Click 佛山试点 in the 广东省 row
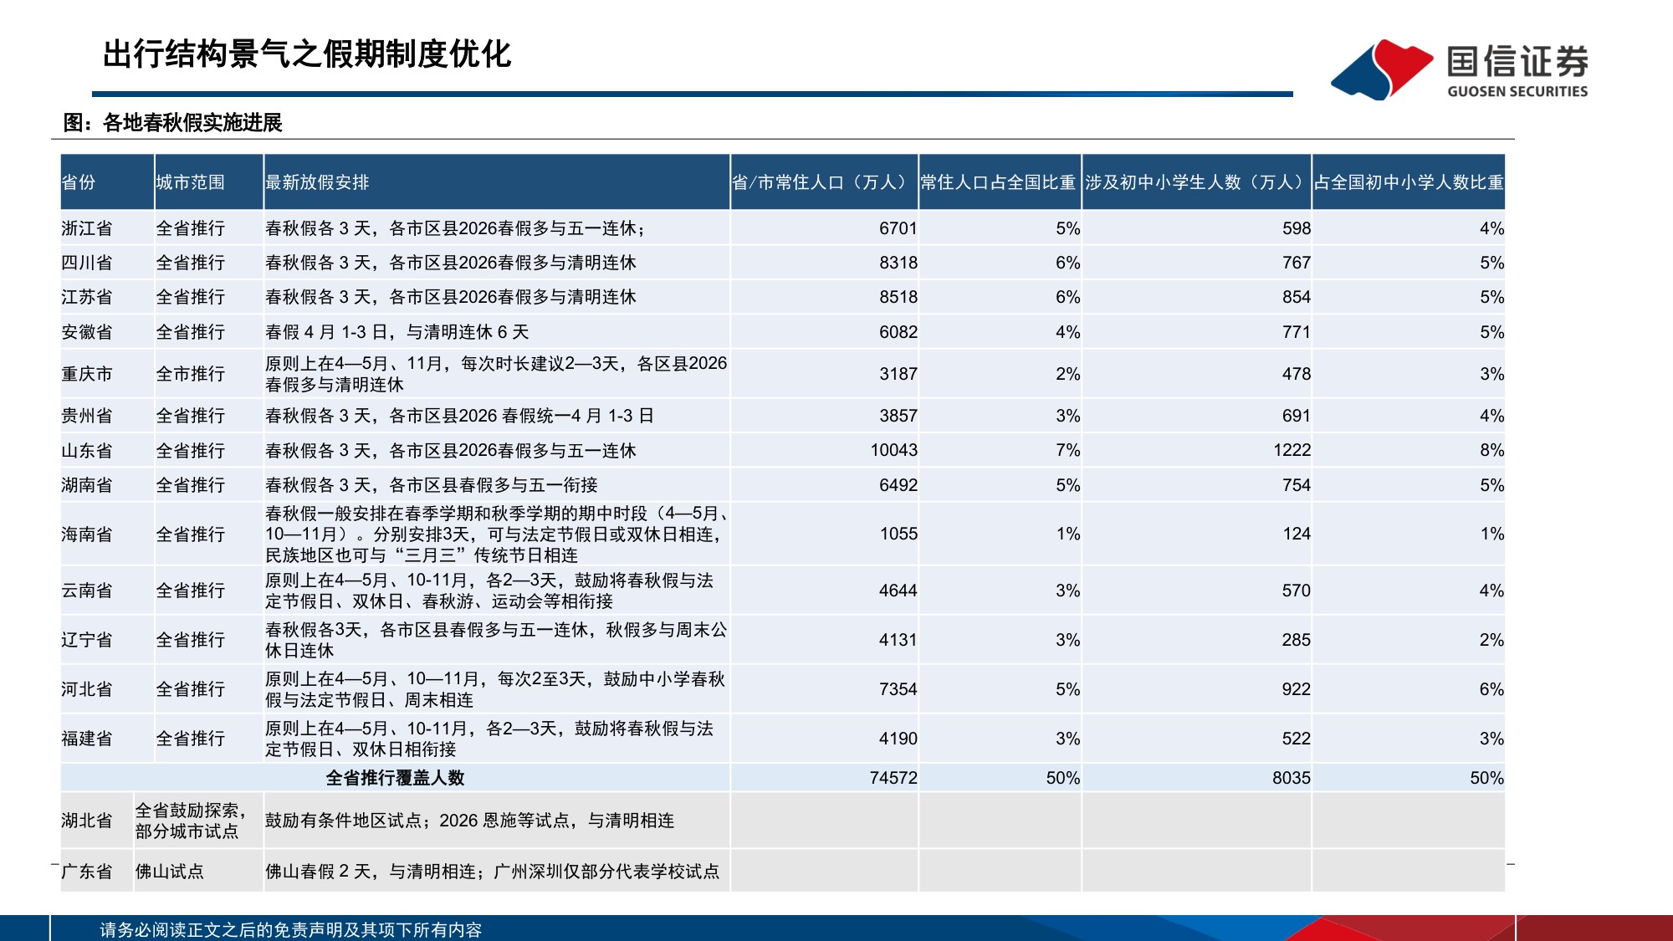1673x941 pixels. (x=170, y=872)
